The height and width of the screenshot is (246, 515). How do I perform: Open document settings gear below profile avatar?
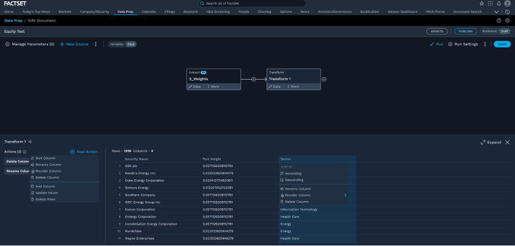point(508,21)
